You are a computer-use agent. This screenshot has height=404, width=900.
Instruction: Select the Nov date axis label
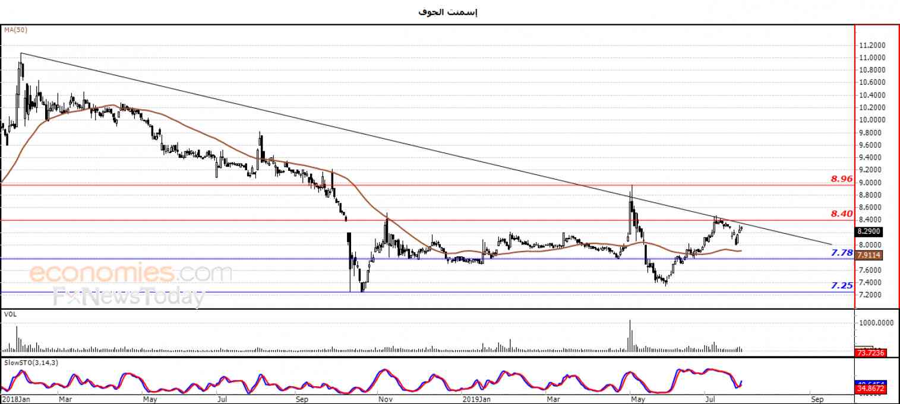386,399
